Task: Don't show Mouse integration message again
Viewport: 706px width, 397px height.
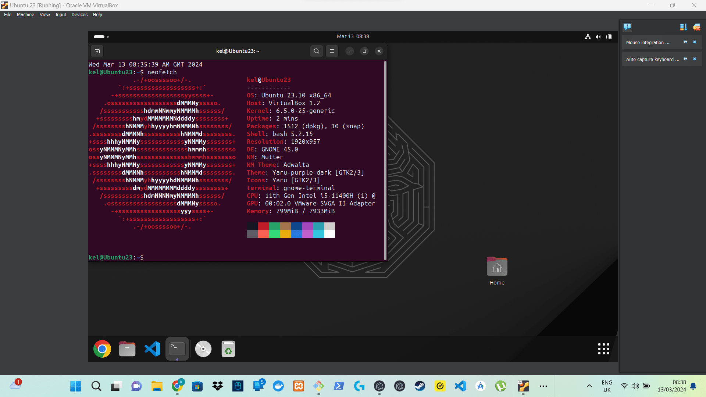Action: coord(685,42)
